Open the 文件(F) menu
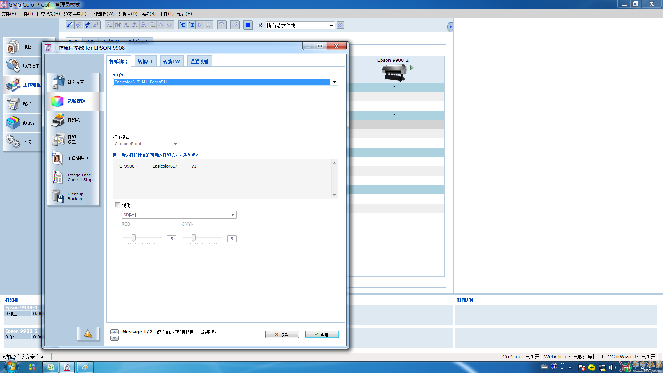Viewport: 663px width, 373px height. click(x=9, y=14)
